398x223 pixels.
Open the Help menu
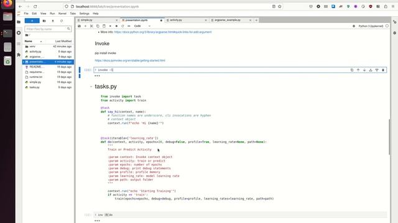click(95, 14)
